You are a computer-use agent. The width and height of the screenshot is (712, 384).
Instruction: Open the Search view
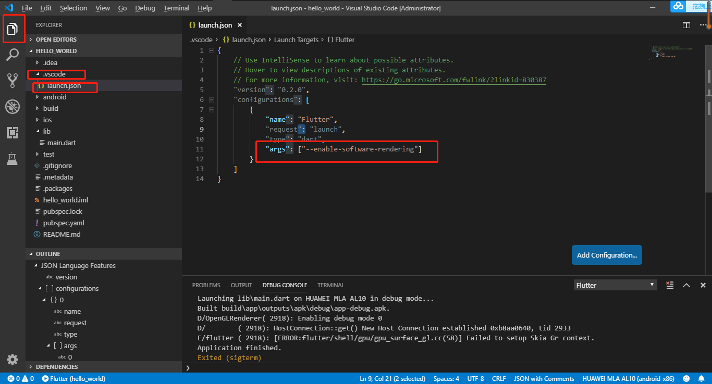click(x=13, y=55)
